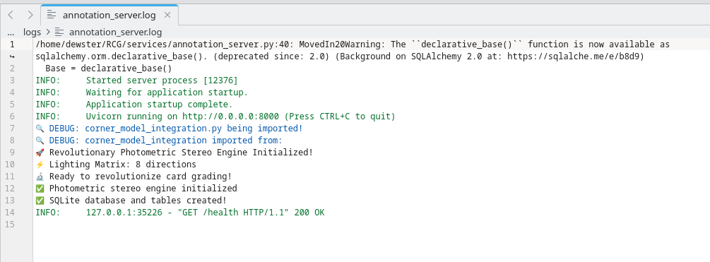This screenshot has height=262, width=710.
Task: Go back with the left navigation arrow
Action: (11, 15)
